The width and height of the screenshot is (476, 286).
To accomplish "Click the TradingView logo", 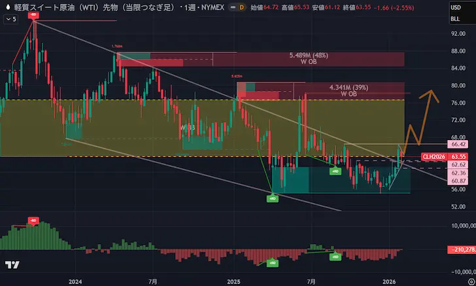I will [11, 264].
